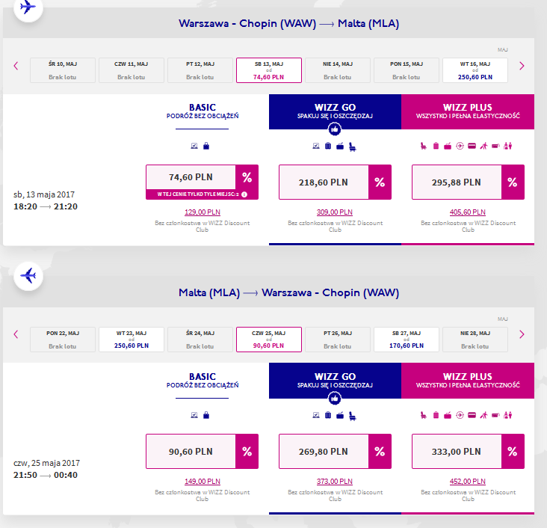Image resolution: width=547 pixels, height=528 pixels.
Task: Click the % discount button beside 333,00 PLN
Action: (x=513, y=452)
